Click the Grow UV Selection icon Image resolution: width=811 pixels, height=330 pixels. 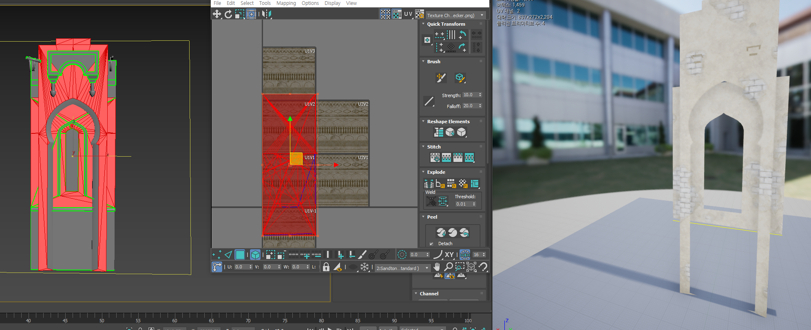[270, 255]
